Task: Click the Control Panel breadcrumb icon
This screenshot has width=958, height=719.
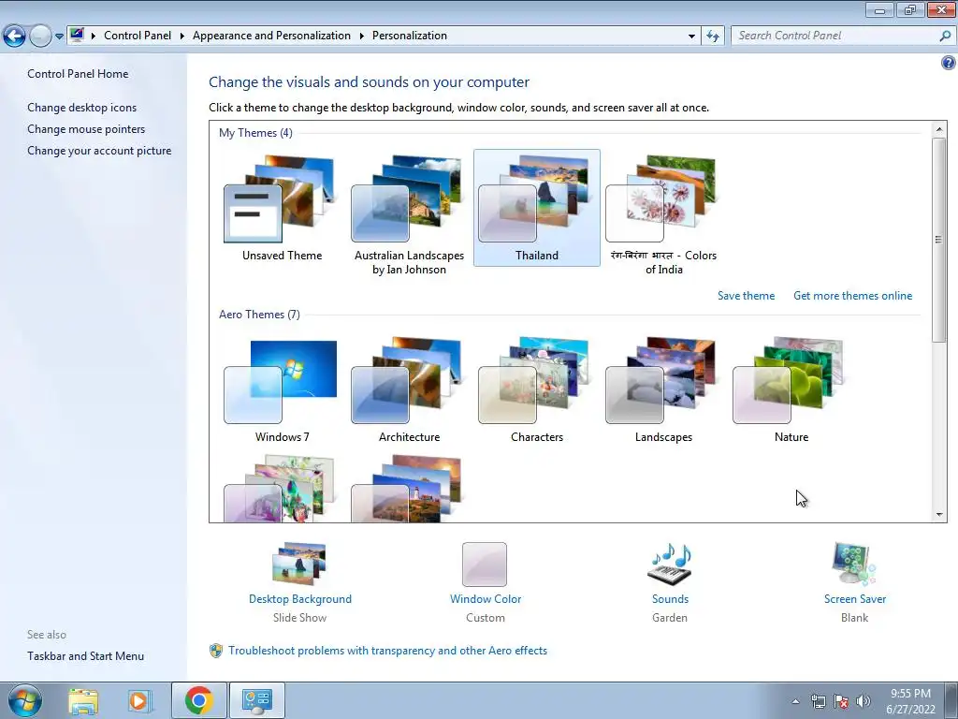Action: [77, 35]
